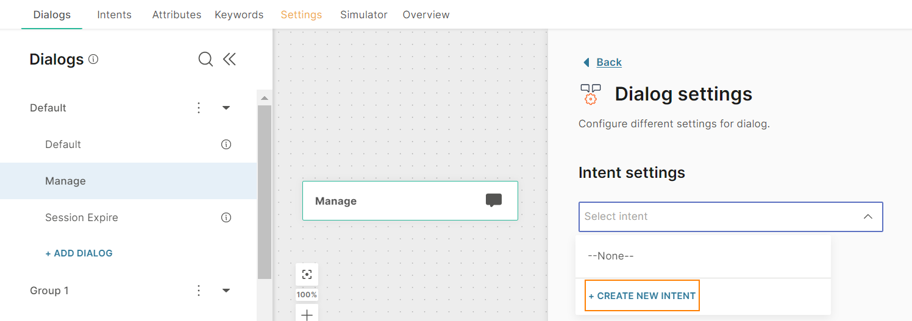Open three-dot menu for Group 1
The image size is (912, 321).
pyautogui.click(x=198, y=291)
